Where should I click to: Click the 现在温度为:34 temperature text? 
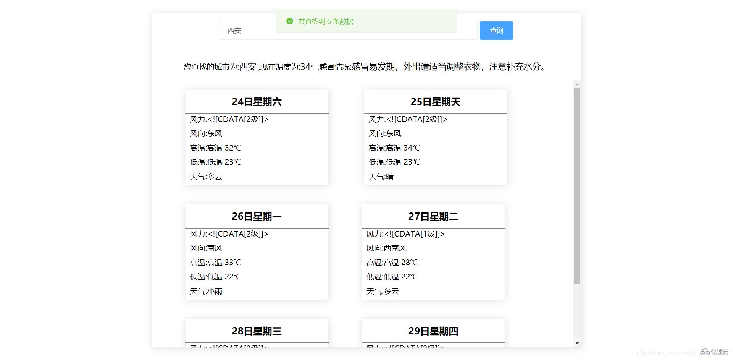point(287,67)
